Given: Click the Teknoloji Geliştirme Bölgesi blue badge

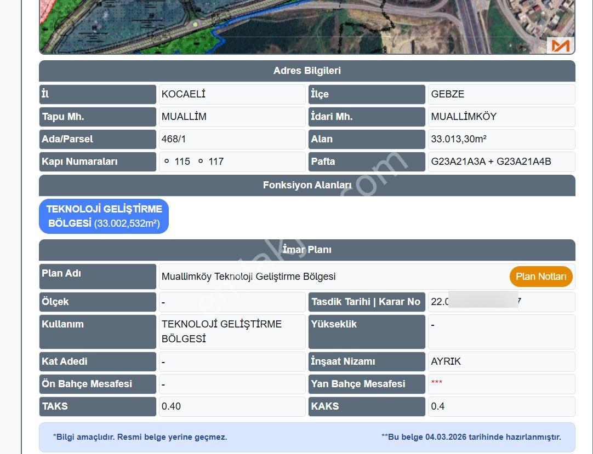Looking at the screenshot, I should coord(104,216).
